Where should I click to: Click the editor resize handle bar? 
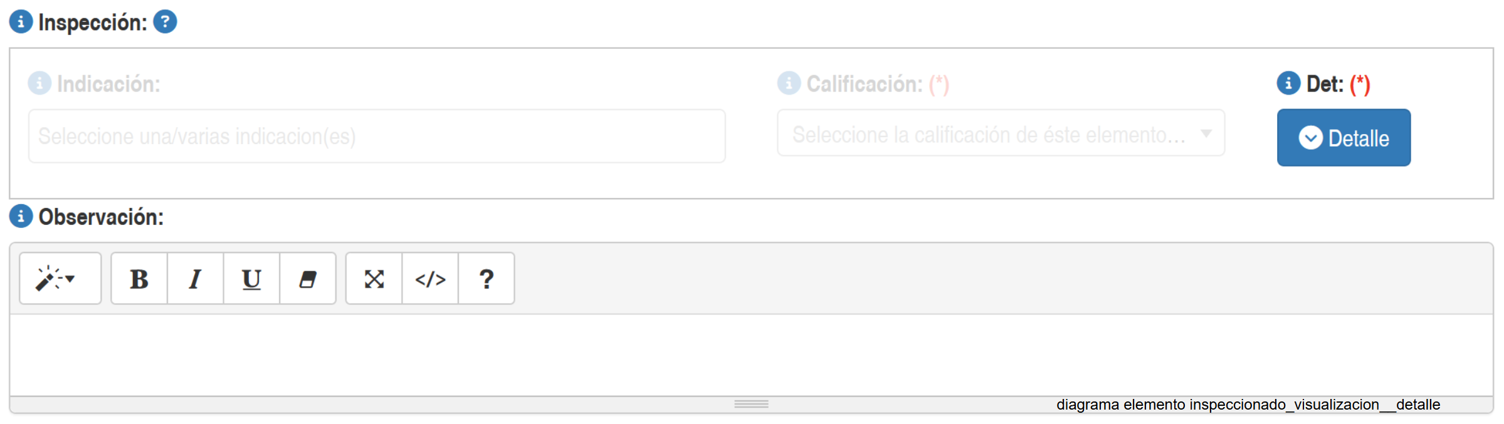(751, 405)
